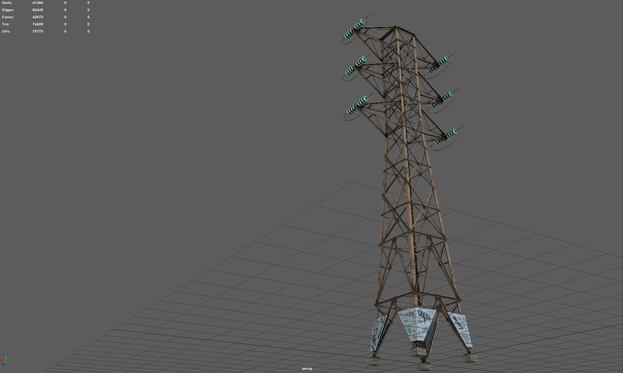
Task: Click the Tris count value 74400
Action: point(37,24)
